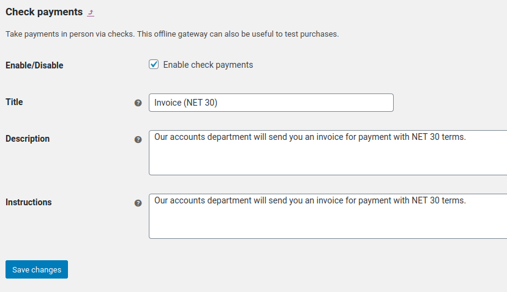Click "NET 30 terms" in the Instructions text
The width and height of the screenshot is (507, 292).
[438, 200]
